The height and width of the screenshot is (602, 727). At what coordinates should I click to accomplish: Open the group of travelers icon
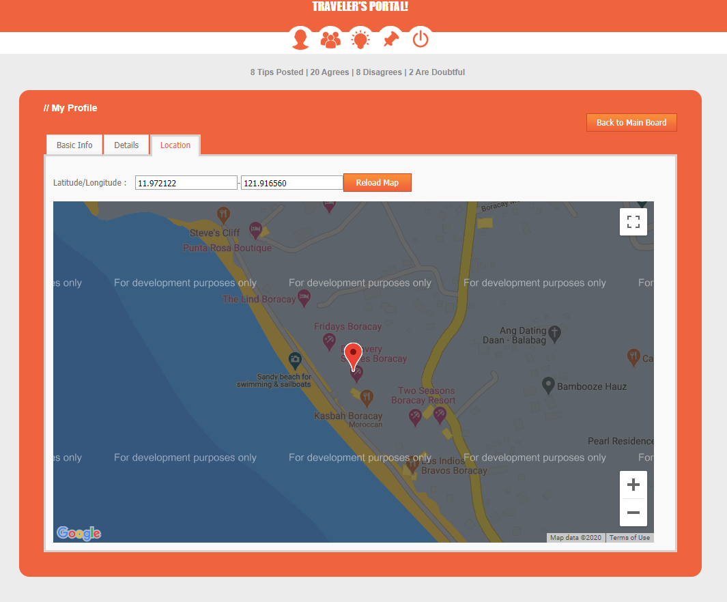(x=330, y=38)
